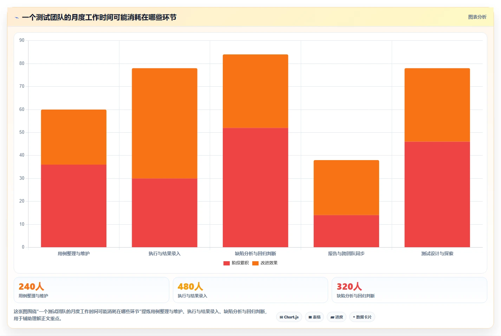
Task: Click the description paragraph below the cards
Action: [x=141, y=315]
